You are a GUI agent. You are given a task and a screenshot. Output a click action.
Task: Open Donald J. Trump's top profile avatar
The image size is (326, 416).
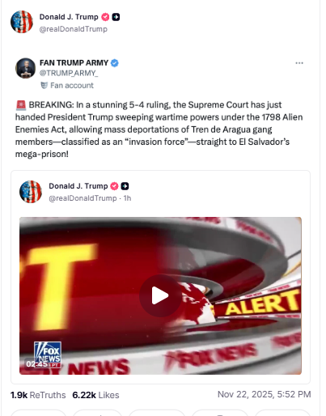[x=22, y=22]
